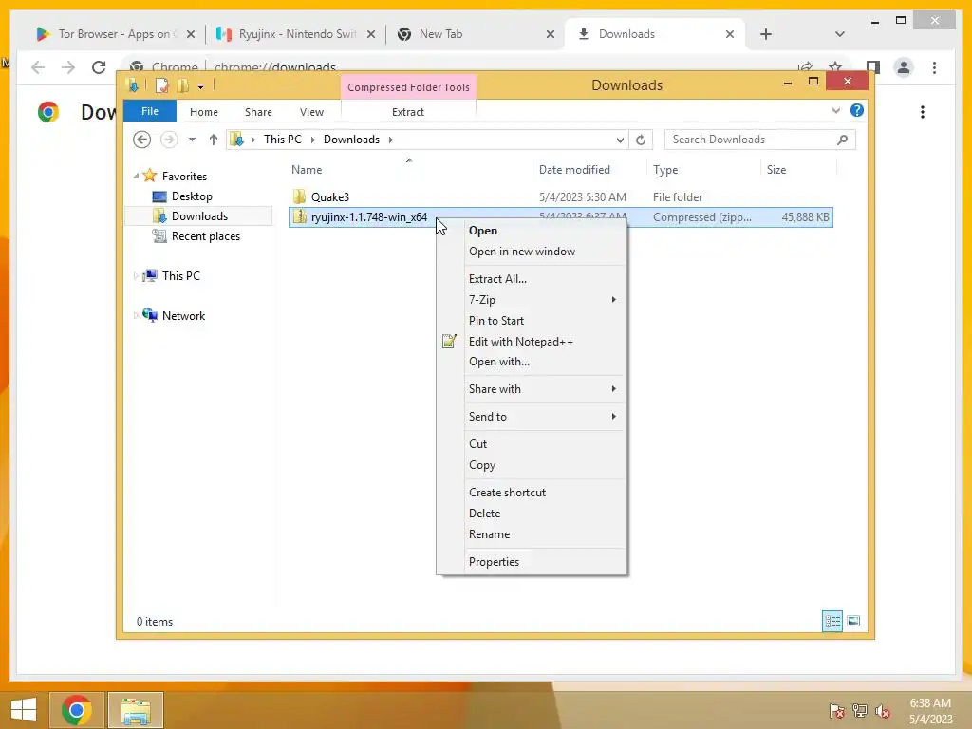
Task: Open Explorer help question mark icon
Action: pos(857,110)
